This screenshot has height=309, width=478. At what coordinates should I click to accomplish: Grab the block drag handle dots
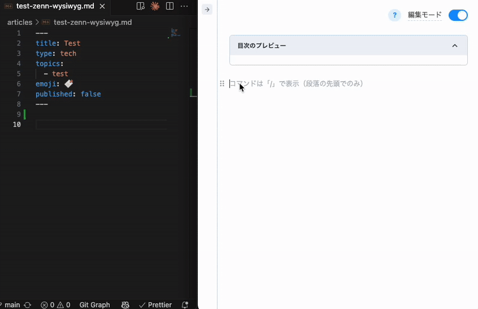(x=222, y=84)
